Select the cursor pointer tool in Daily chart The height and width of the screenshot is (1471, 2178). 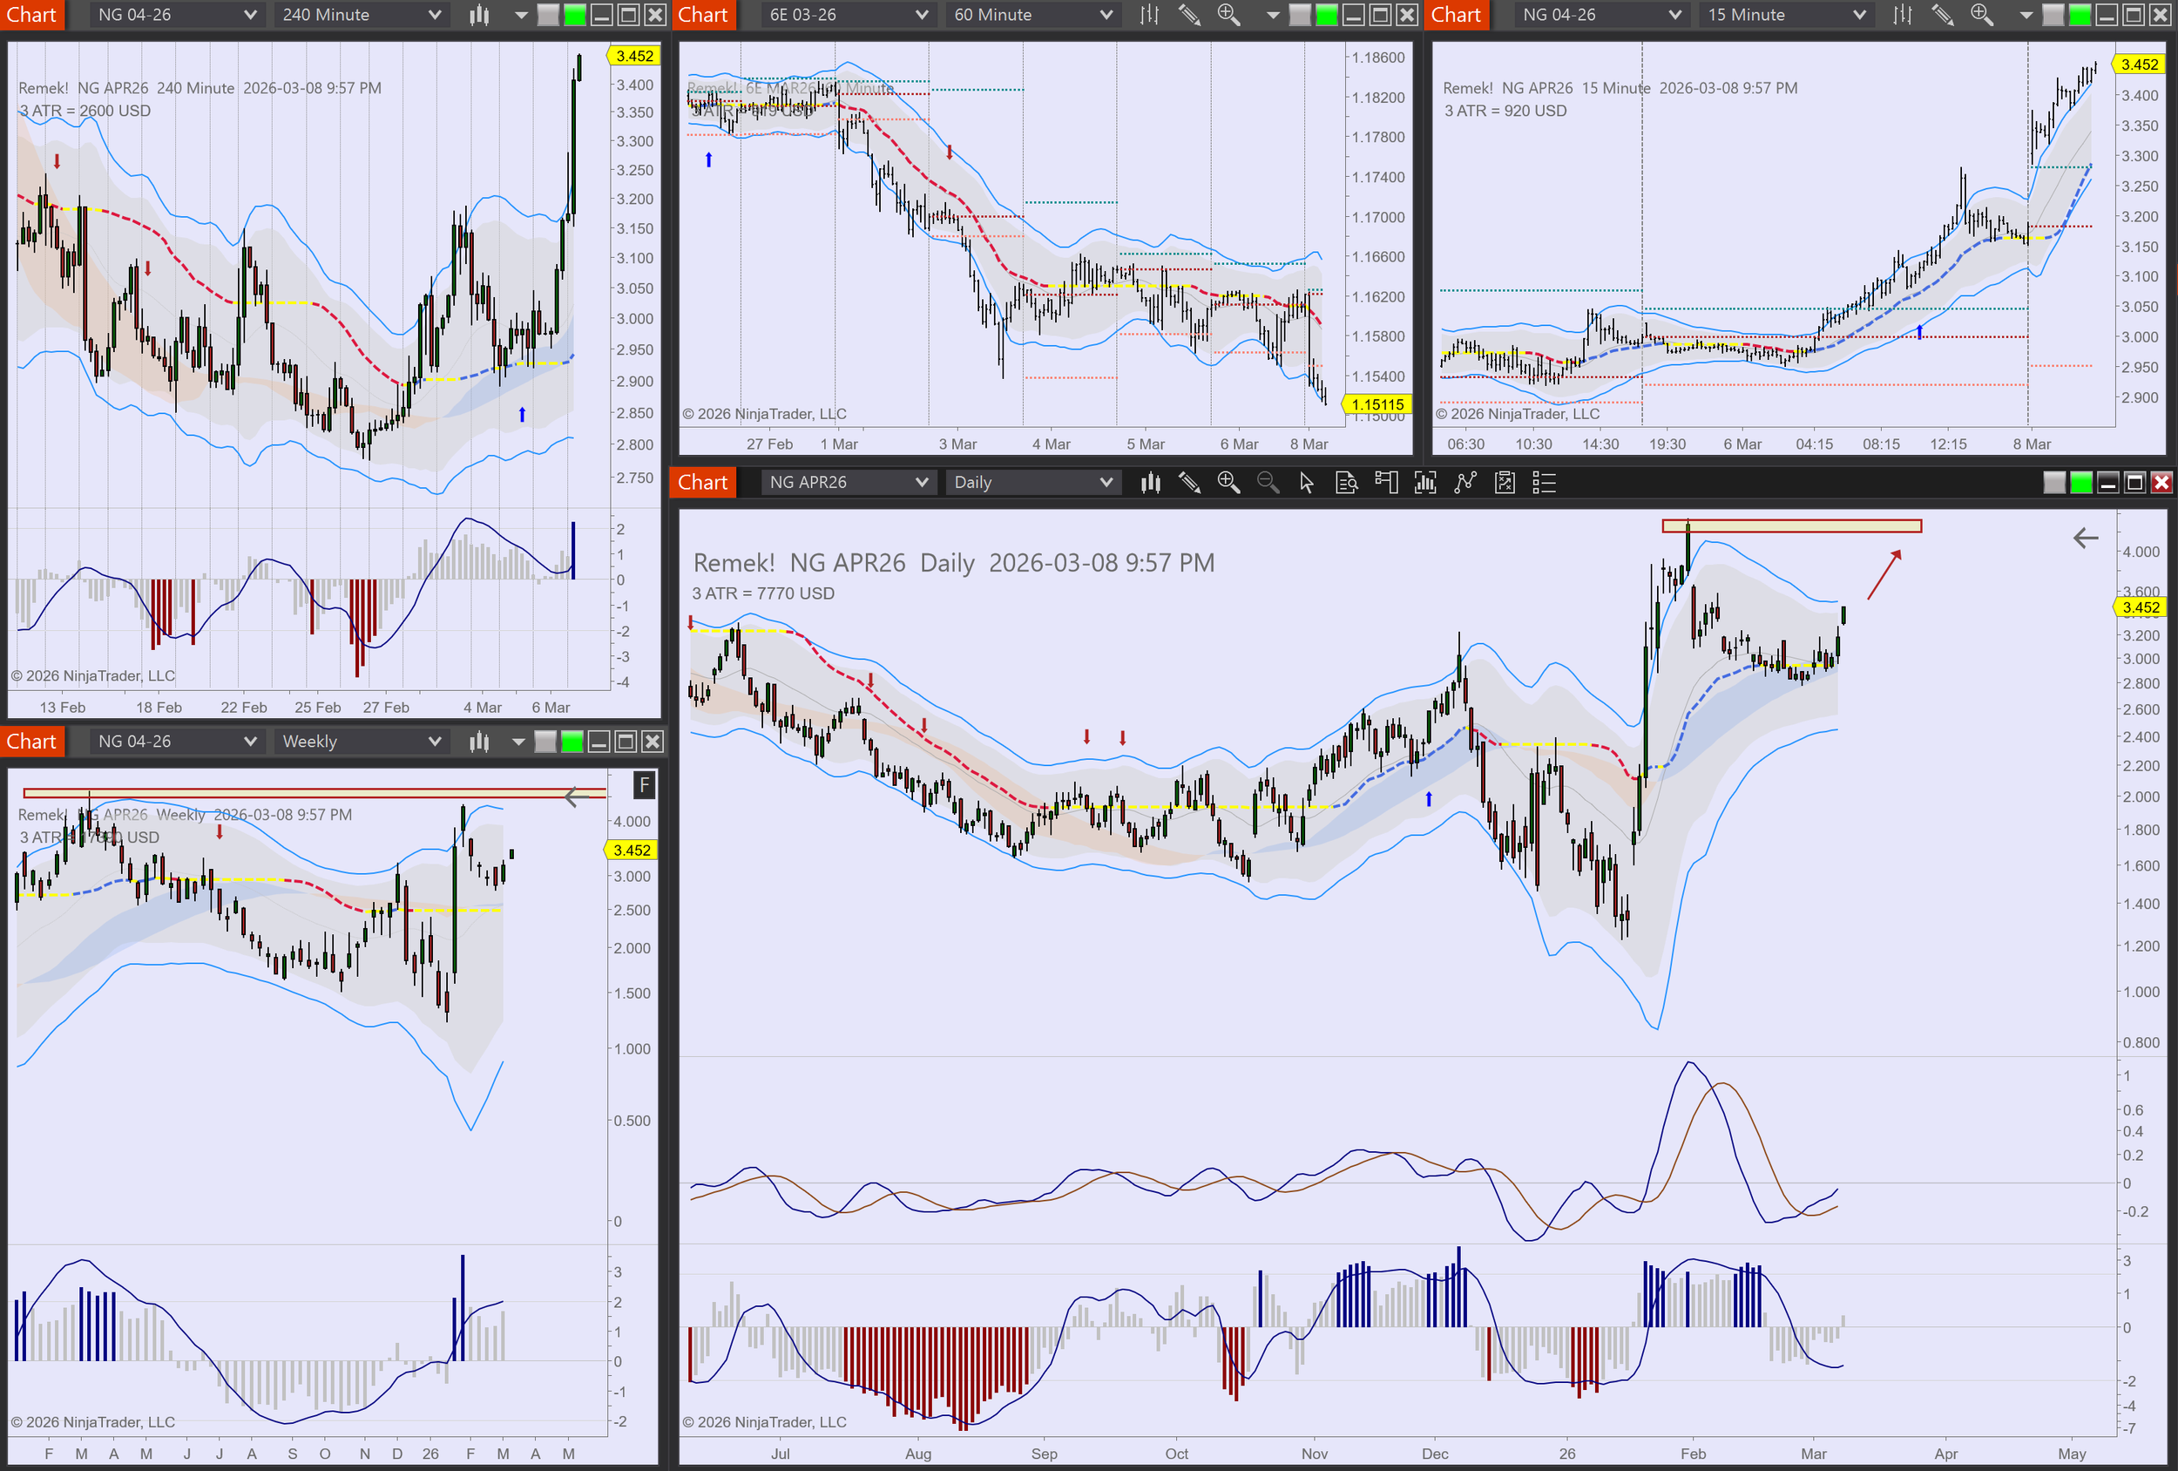(1307, 483)
